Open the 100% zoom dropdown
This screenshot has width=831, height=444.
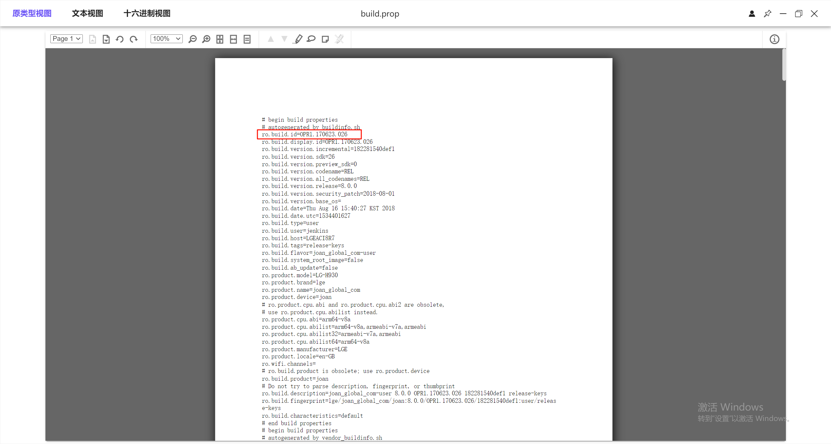pyautogui.click(x=167, y=39)
